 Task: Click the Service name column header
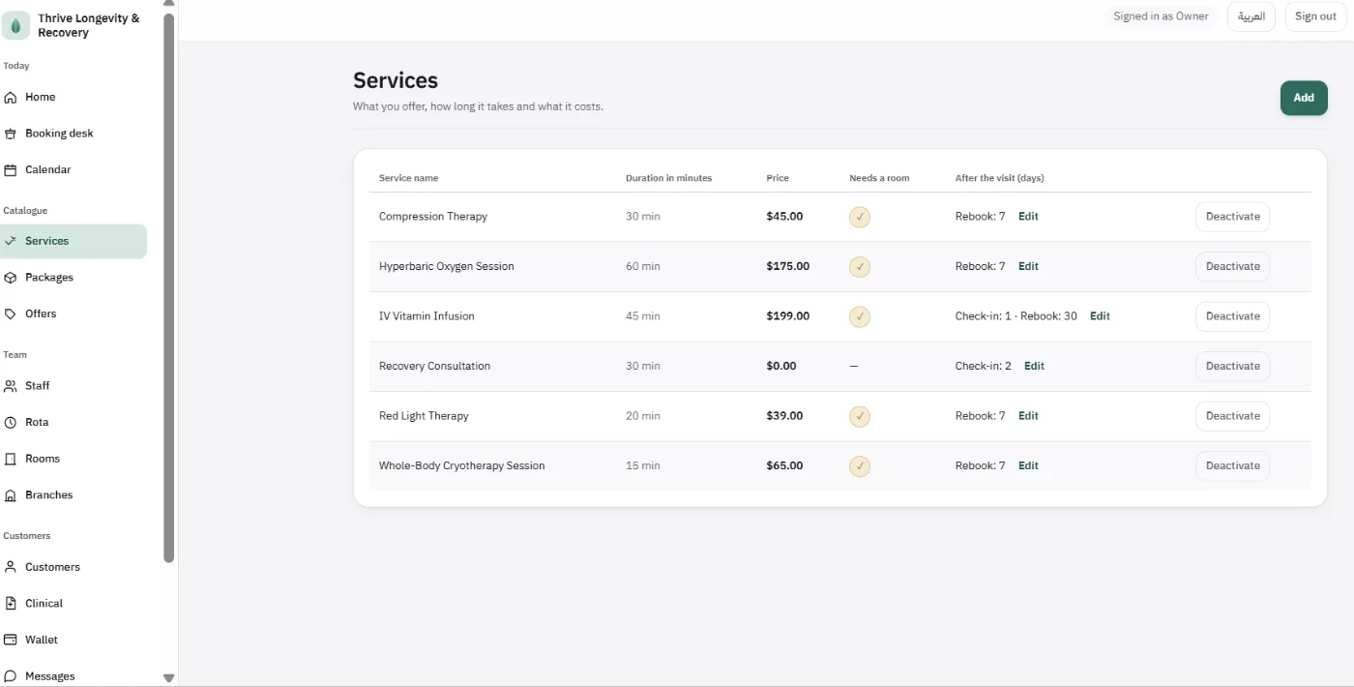[x=408, y=178]
